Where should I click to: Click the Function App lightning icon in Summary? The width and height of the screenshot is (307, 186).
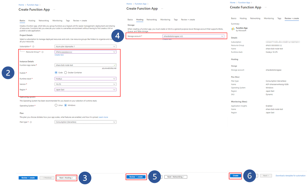pyautogui.click(x=233, y=29)
